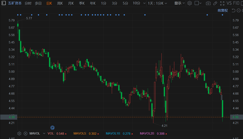Select the pencil drawing tool
The width and height of the screenshot is (243, 139).
[x=215, y=3]
